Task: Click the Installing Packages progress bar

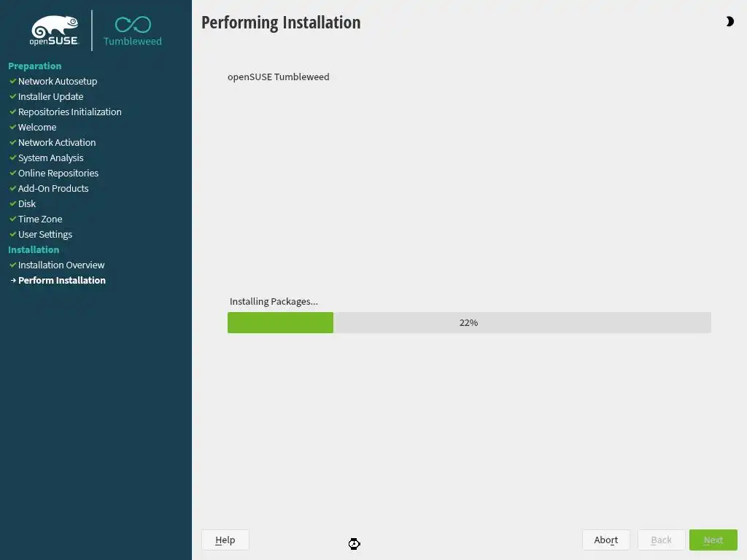Action: tap(469, 323)
